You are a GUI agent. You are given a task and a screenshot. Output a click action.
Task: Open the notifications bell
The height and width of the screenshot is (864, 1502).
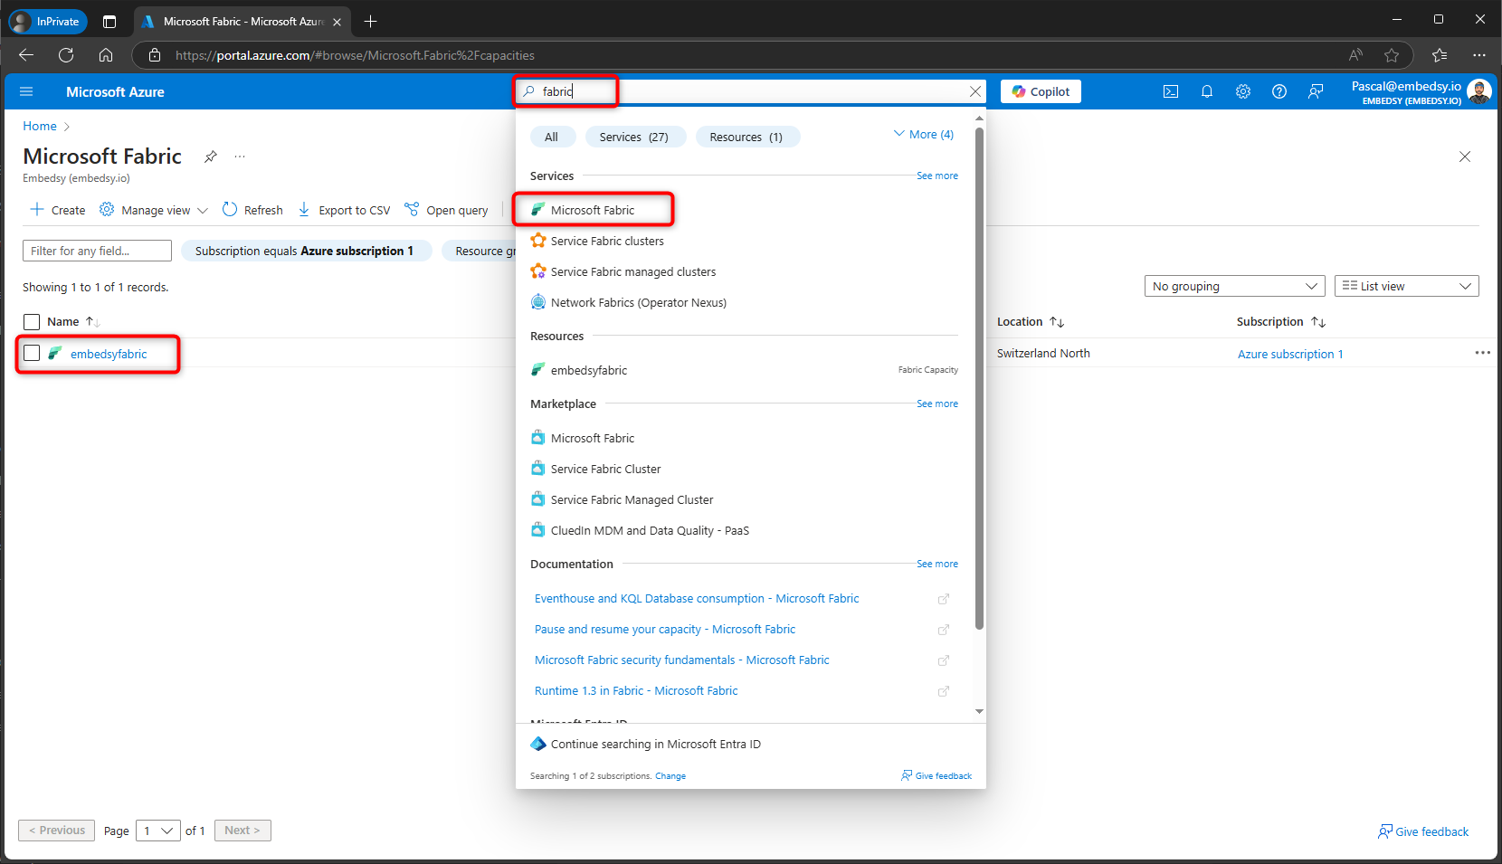1207,91
